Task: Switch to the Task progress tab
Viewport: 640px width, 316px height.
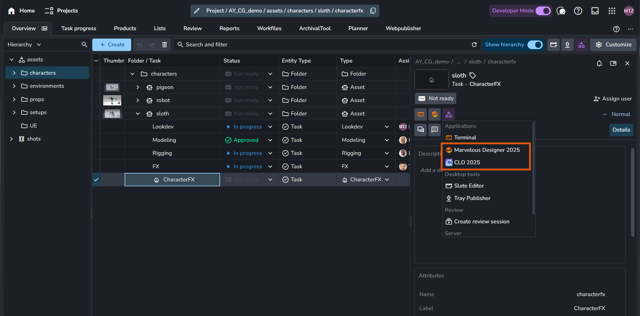Action: (79, 28)
